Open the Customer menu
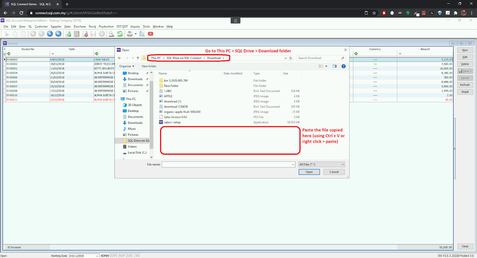 (x=41, y=26)
